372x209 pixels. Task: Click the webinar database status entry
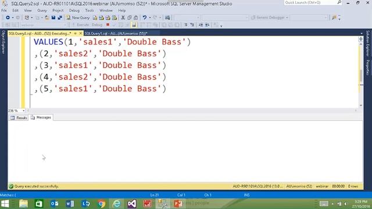[x=322, y=186]
